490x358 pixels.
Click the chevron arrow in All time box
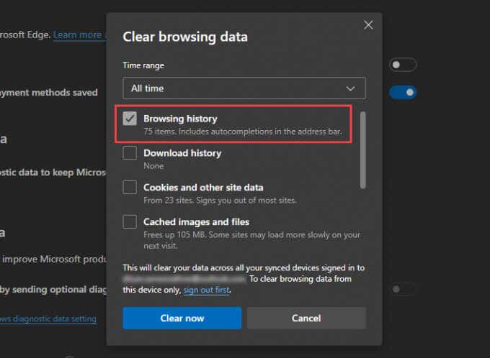(351, 88)
